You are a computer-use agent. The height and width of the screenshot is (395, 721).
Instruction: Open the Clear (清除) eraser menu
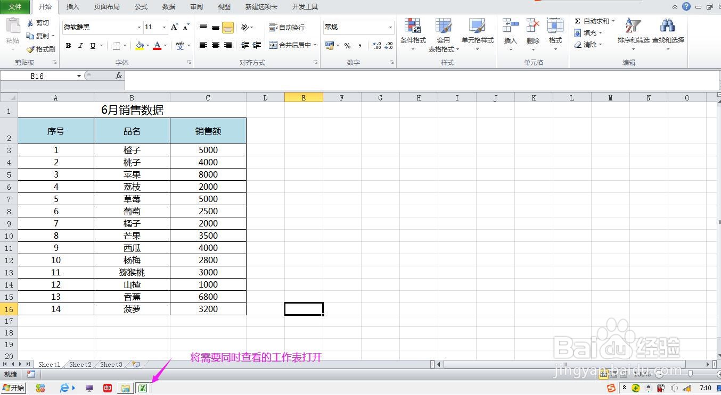588,45
